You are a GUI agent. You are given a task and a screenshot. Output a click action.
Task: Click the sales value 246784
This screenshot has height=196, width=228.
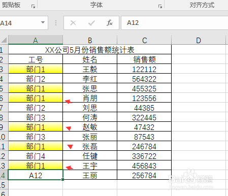(144, 146)
